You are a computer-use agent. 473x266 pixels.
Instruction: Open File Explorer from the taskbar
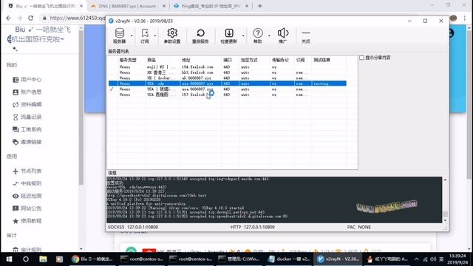43,259
